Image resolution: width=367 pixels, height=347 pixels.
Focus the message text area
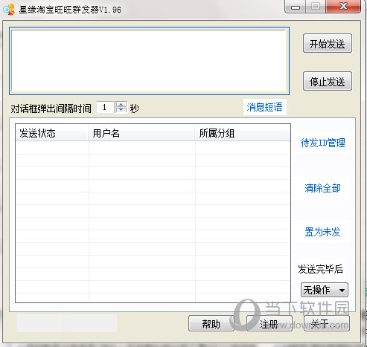pyautogui.click(x=149, y=61)
